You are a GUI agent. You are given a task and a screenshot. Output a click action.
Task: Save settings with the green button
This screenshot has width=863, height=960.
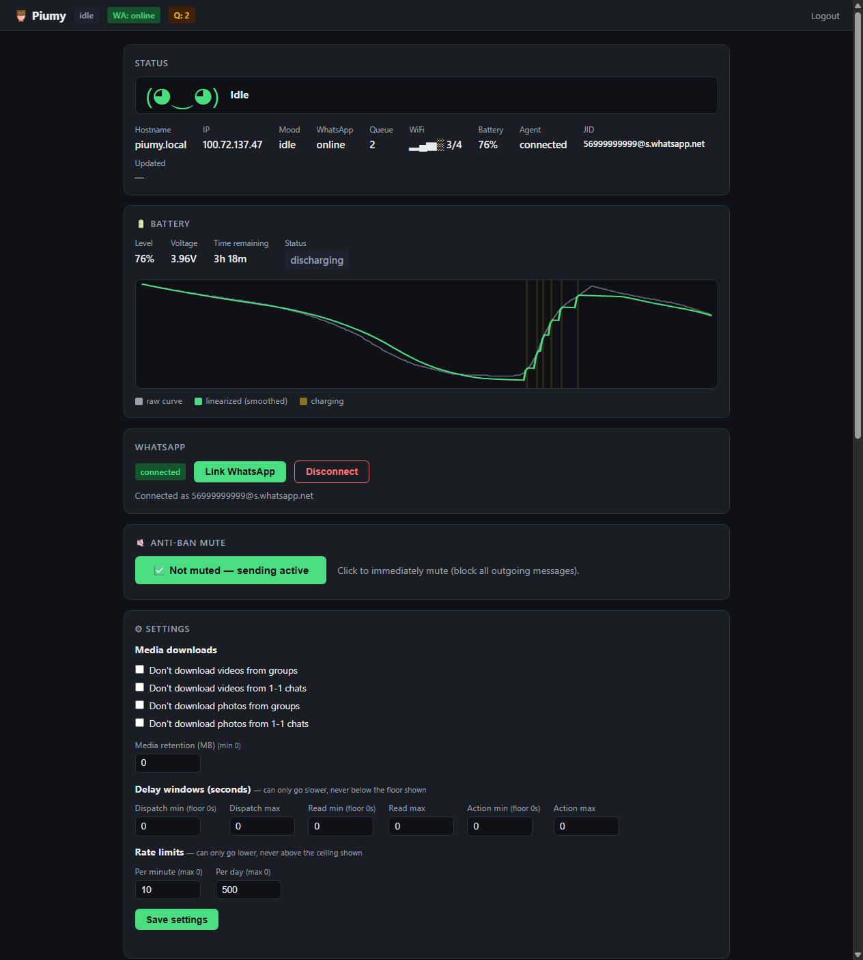(177, 920)
